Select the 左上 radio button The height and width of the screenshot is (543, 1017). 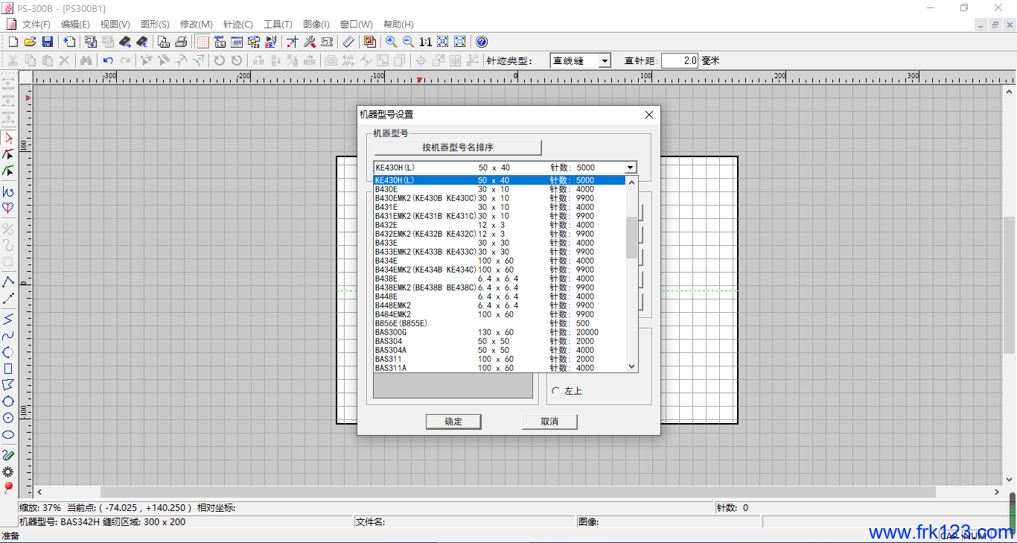(555, 391)
